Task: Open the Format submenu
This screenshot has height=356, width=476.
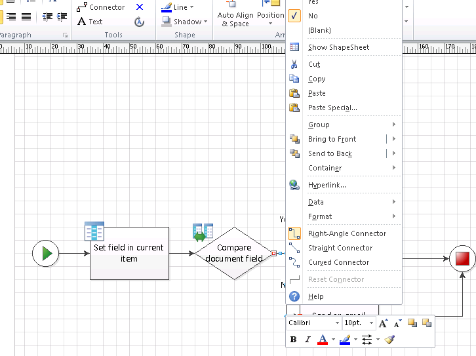Action: point(344,216)
